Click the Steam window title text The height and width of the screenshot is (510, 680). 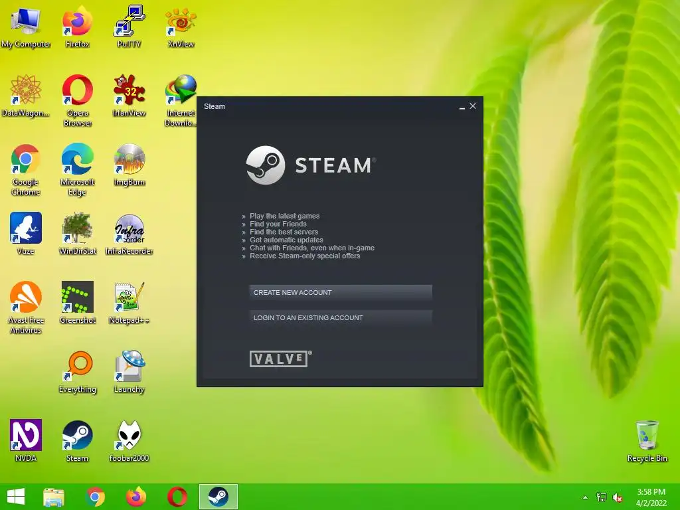[x=214, y=106]
